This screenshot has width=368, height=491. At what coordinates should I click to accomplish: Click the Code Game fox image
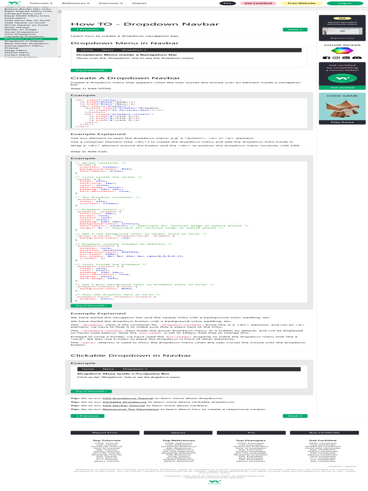pyautogui.click(x=342, y=109)
